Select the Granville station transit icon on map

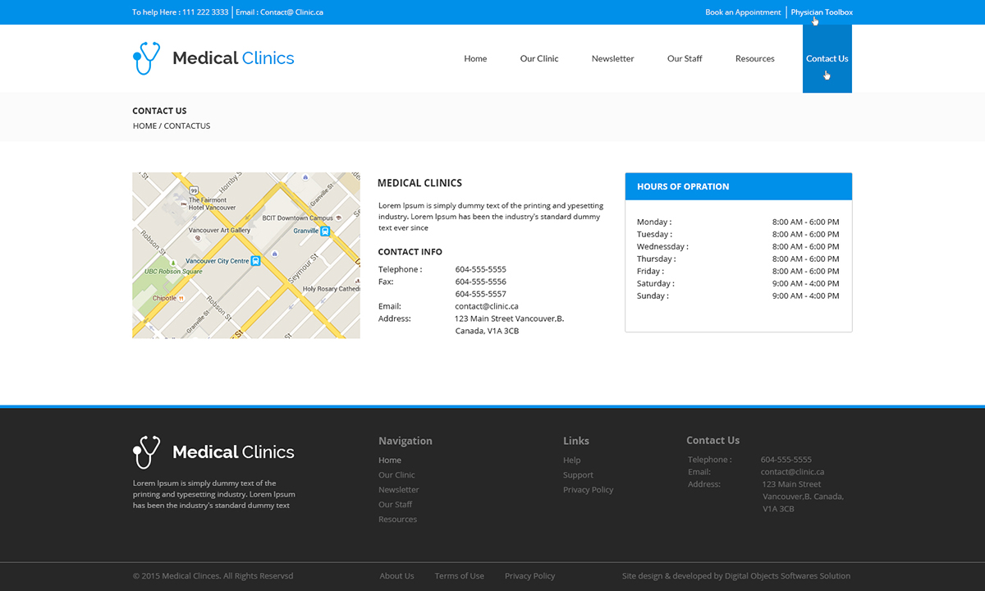(x=325, y=231)
